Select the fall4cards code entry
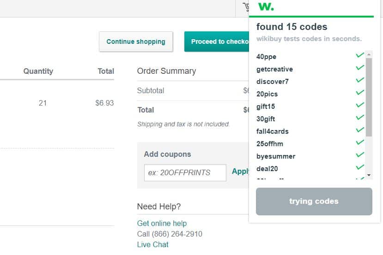Viewport: 383px width, 255px height. (272, 131)
